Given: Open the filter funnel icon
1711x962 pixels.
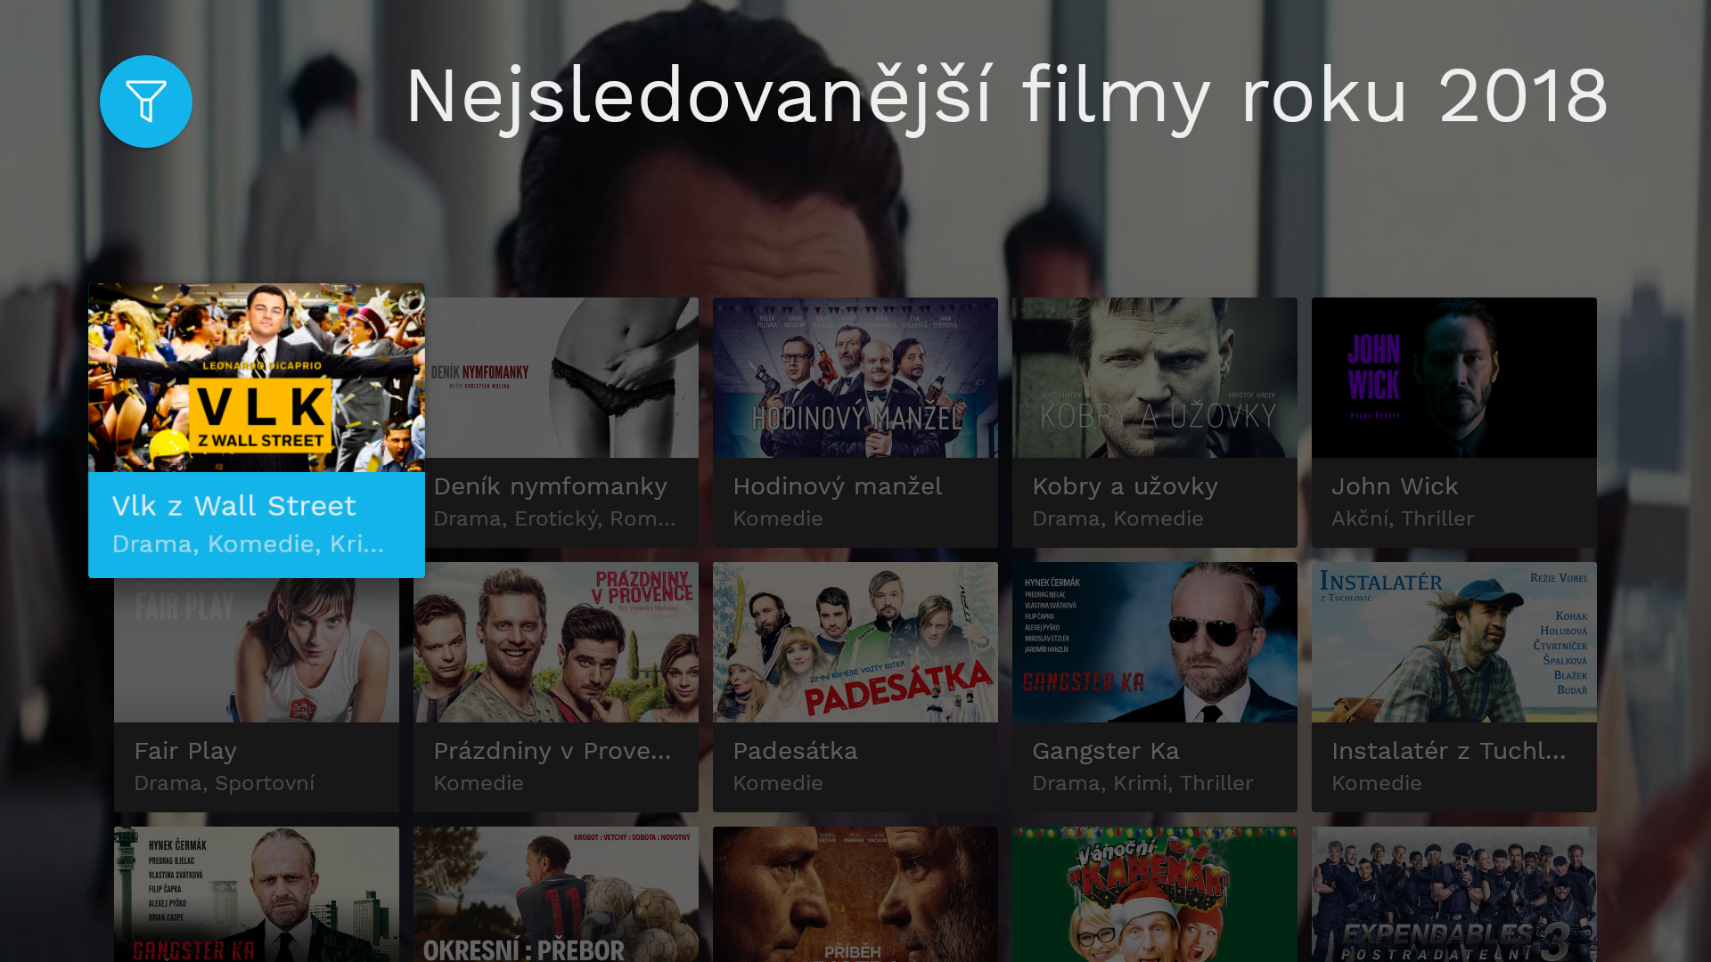Looking at the screenshot, I should point(146,102).
